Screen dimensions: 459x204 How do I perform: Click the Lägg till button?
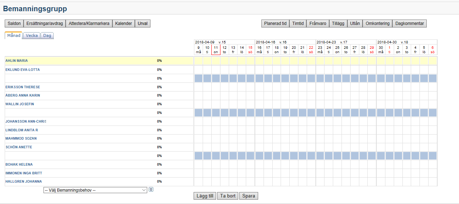pyautogui.click(x=205, y=196)
